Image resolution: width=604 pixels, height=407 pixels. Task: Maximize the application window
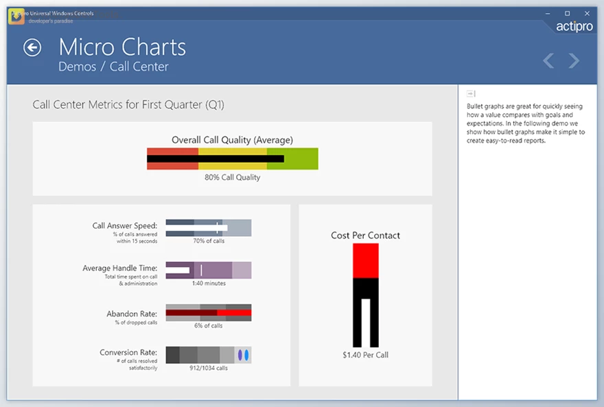click(567, 13)
